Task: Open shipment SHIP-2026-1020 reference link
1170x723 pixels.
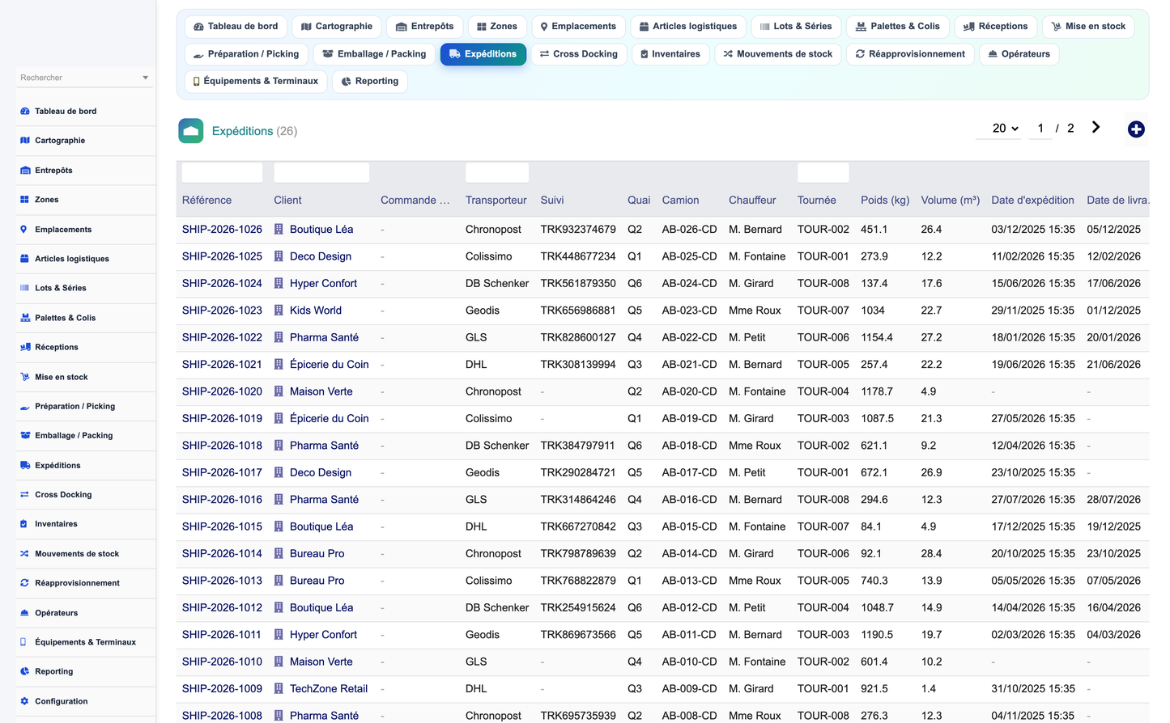Action: tap(222, 391)
